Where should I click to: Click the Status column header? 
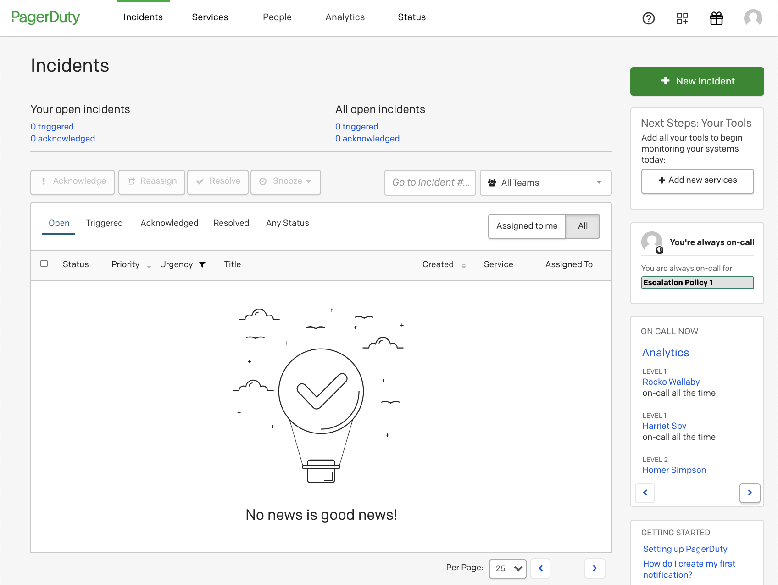coord(76,264)
